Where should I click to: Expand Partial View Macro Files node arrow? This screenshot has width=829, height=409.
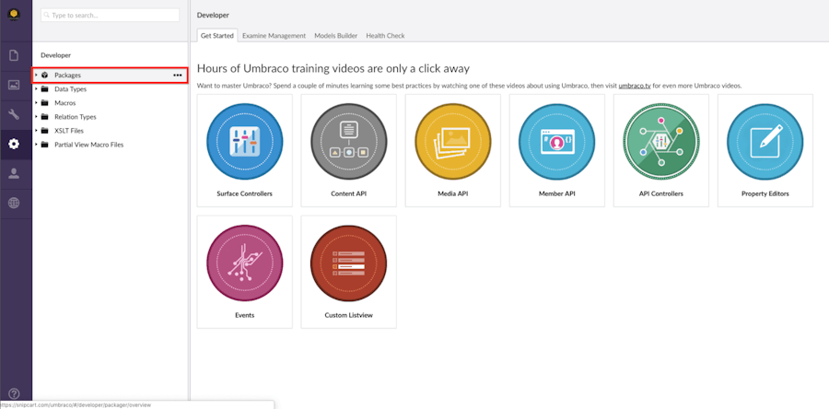tap(36, 145)
